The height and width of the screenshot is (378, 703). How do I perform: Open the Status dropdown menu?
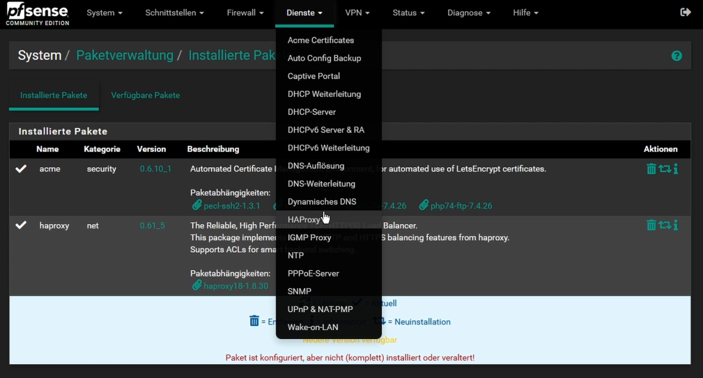[408, 13]
